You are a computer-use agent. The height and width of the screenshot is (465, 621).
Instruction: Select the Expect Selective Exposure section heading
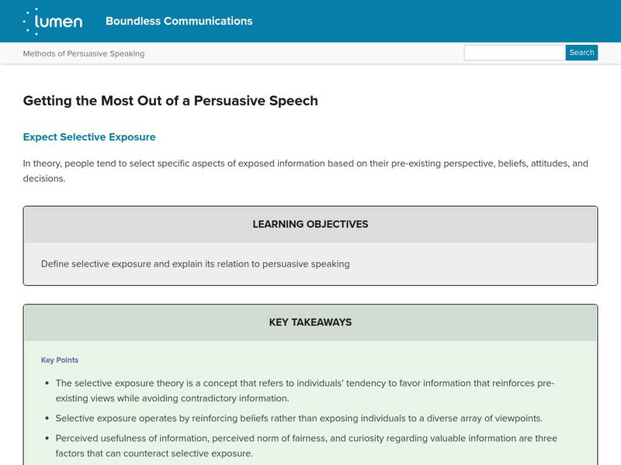(x=89, y=137)
